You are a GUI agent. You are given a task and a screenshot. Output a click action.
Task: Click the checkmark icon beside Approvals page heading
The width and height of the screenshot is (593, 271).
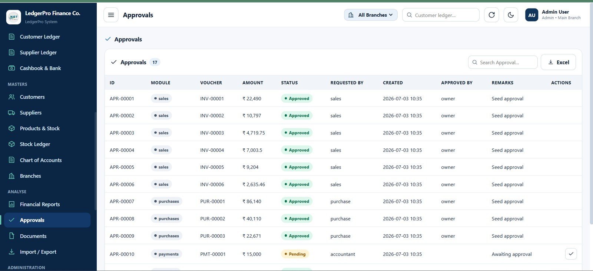108,39
